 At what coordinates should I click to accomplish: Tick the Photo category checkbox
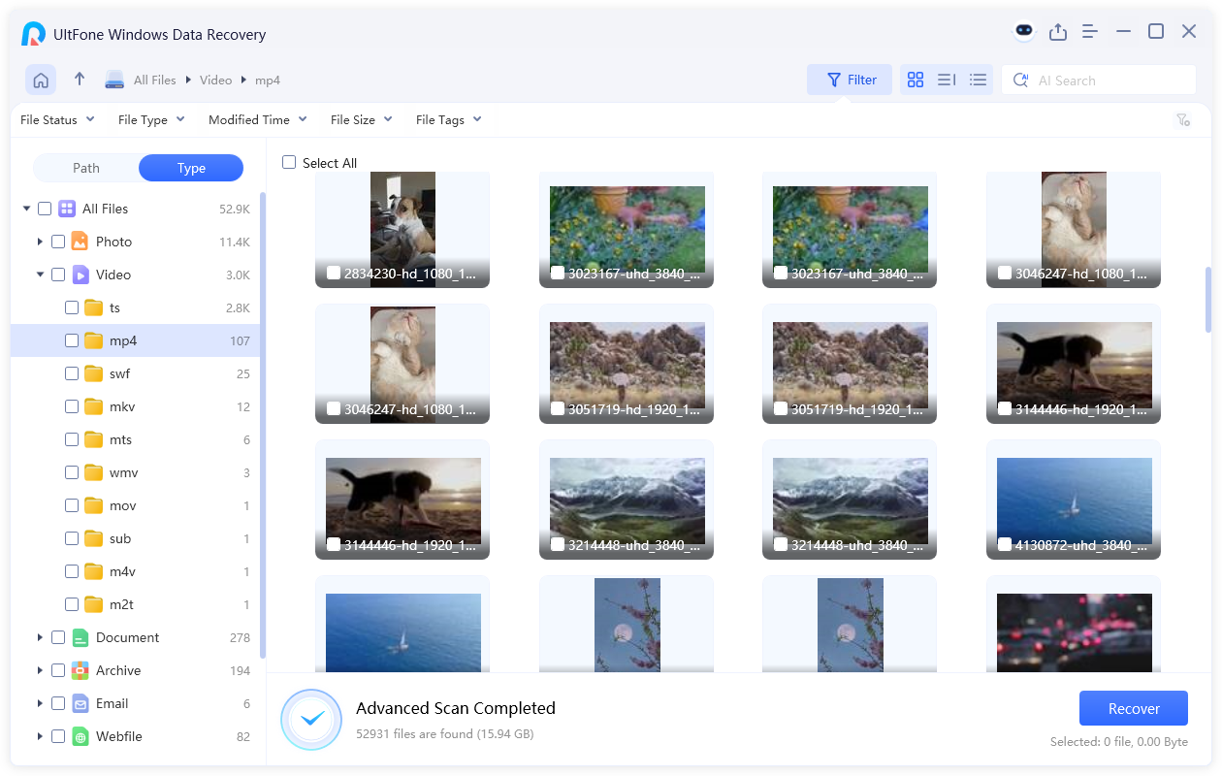pyautogui.click(x=58, y=242)
